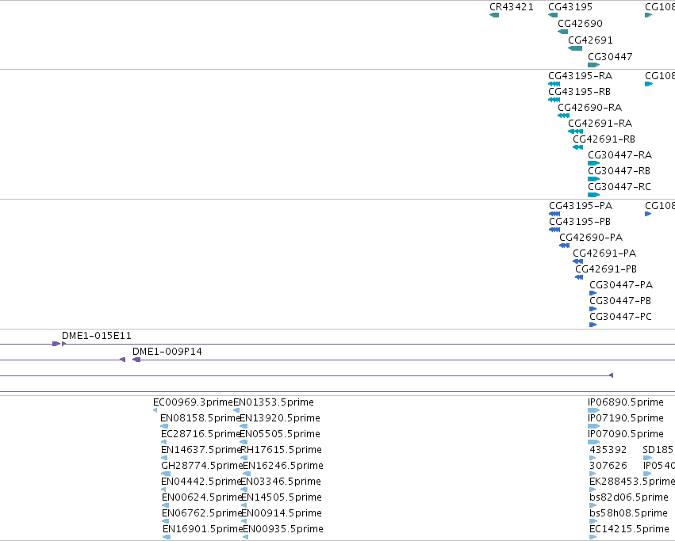The image size is (675, 541).
Task: Click the EC00969.3prime EST arrow
Action: coord(155,410)
